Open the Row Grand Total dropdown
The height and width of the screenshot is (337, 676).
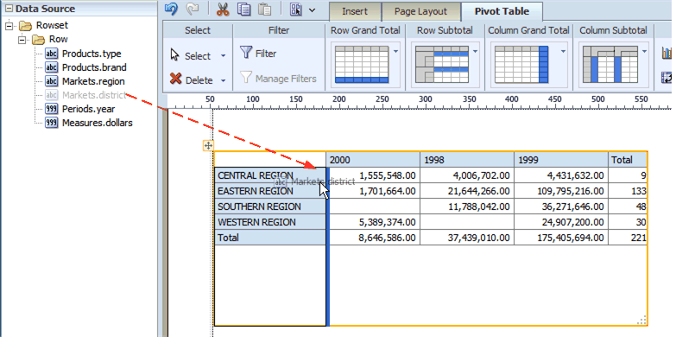[x=395, y=51]
